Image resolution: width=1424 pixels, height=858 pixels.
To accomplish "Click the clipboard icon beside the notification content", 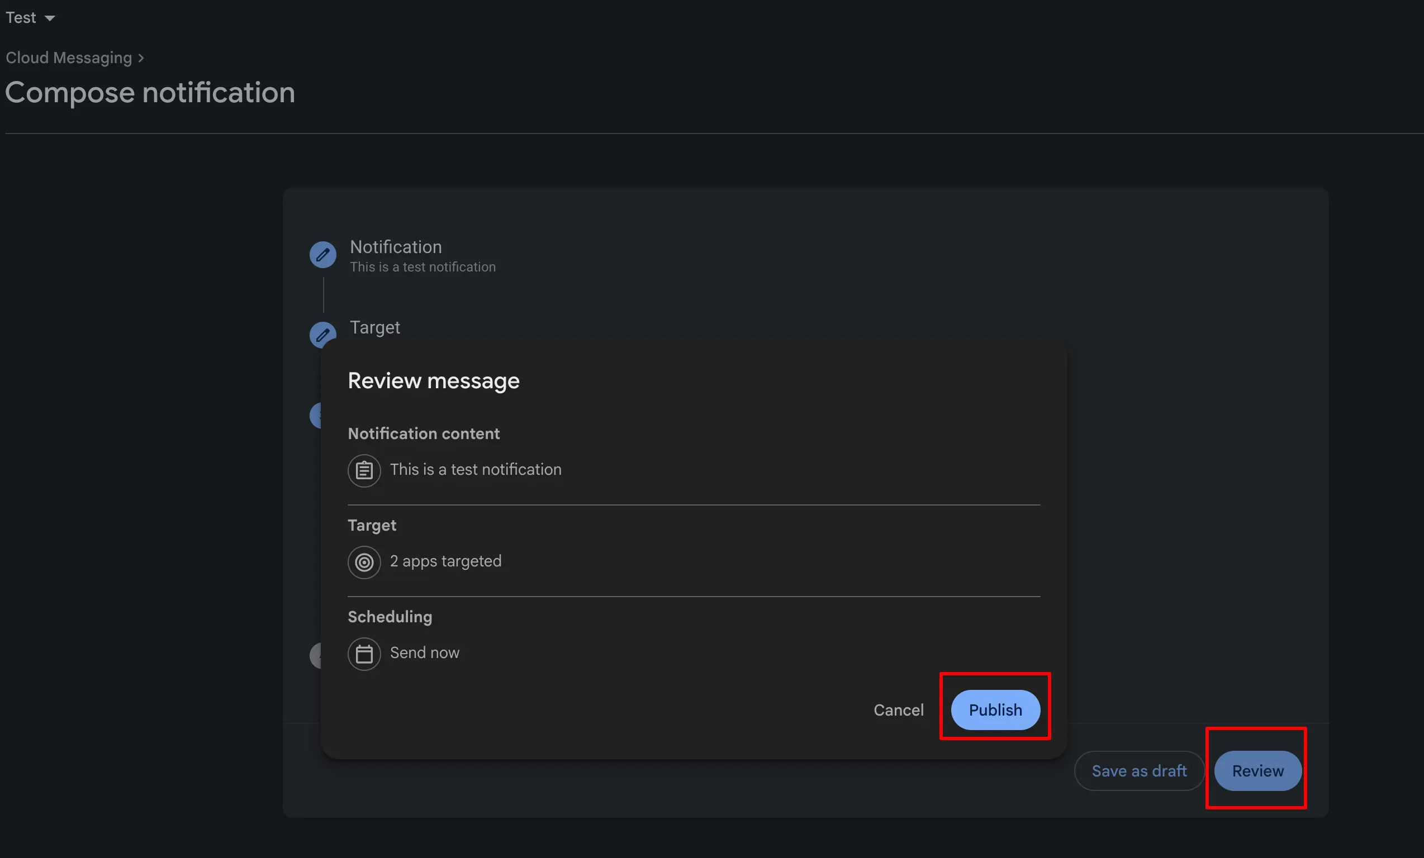I will pos(364,470).
